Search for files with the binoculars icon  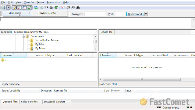(x=78, y=8)
